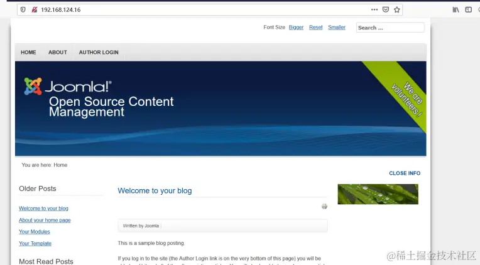
Task: Open the 'About your home page' link
Action: tap(45, 220)
